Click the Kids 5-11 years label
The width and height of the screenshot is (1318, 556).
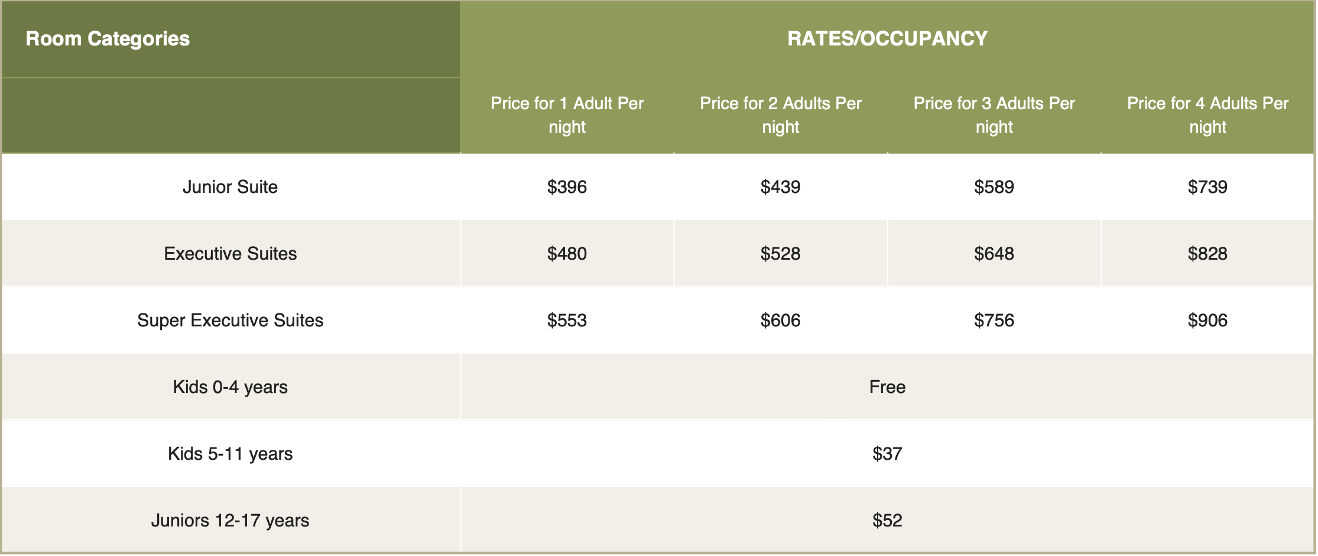point(230,454)
